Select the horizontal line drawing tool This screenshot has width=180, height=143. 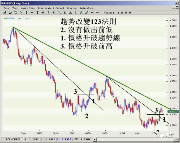pyautogui.click(x=32, y=12)
